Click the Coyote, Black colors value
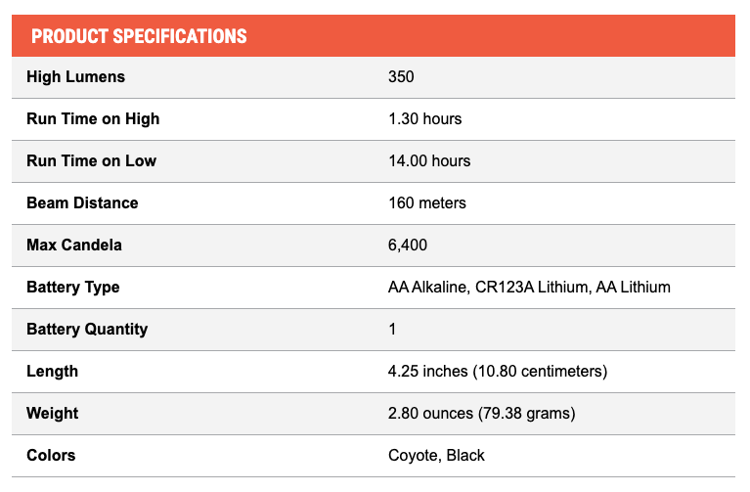This screenshot has width=750, height=492. [x=436, y=456]
